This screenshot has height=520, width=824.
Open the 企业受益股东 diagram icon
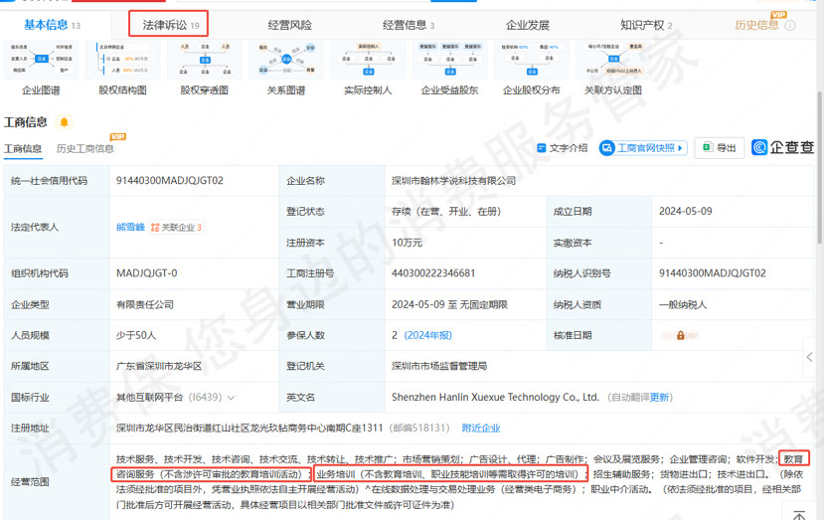tap(450, 60)
